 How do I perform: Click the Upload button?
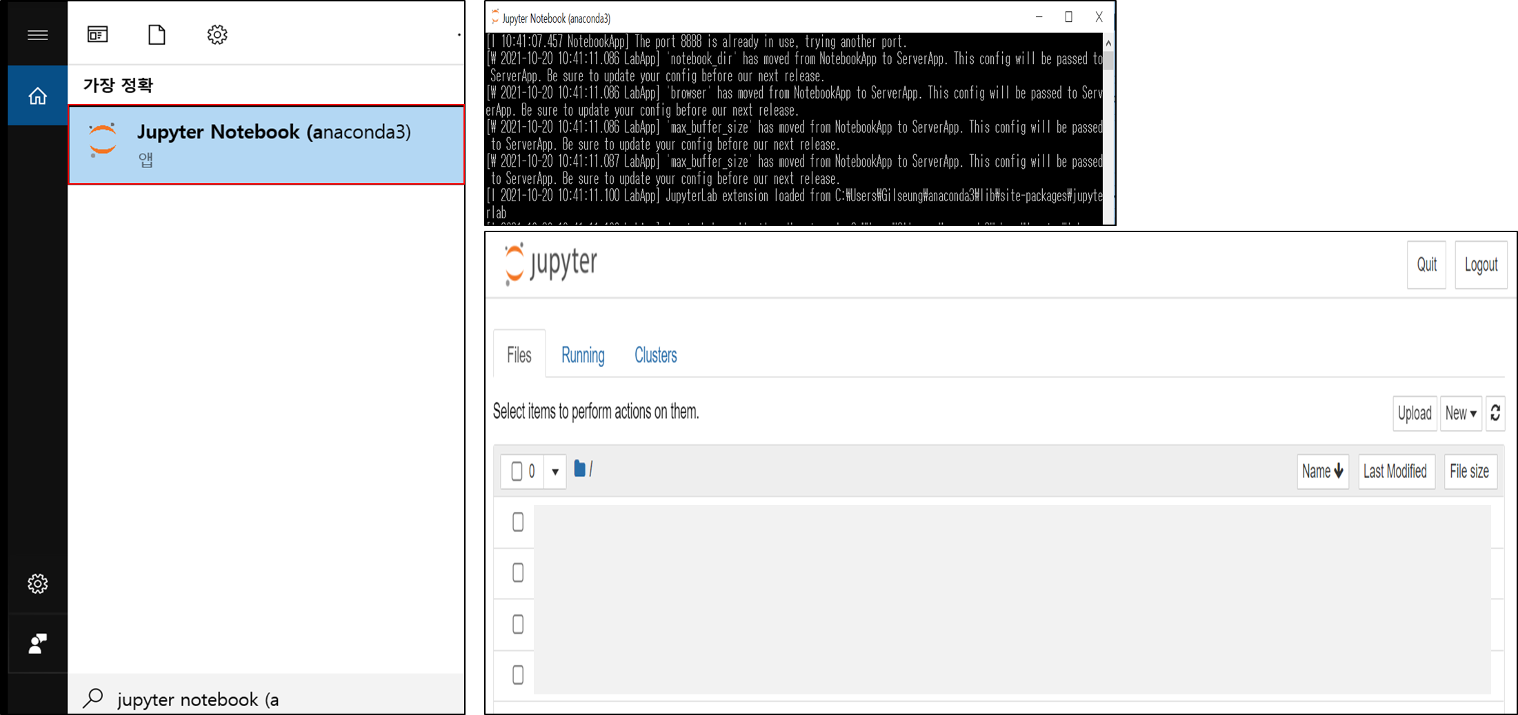pos(1415,413)
